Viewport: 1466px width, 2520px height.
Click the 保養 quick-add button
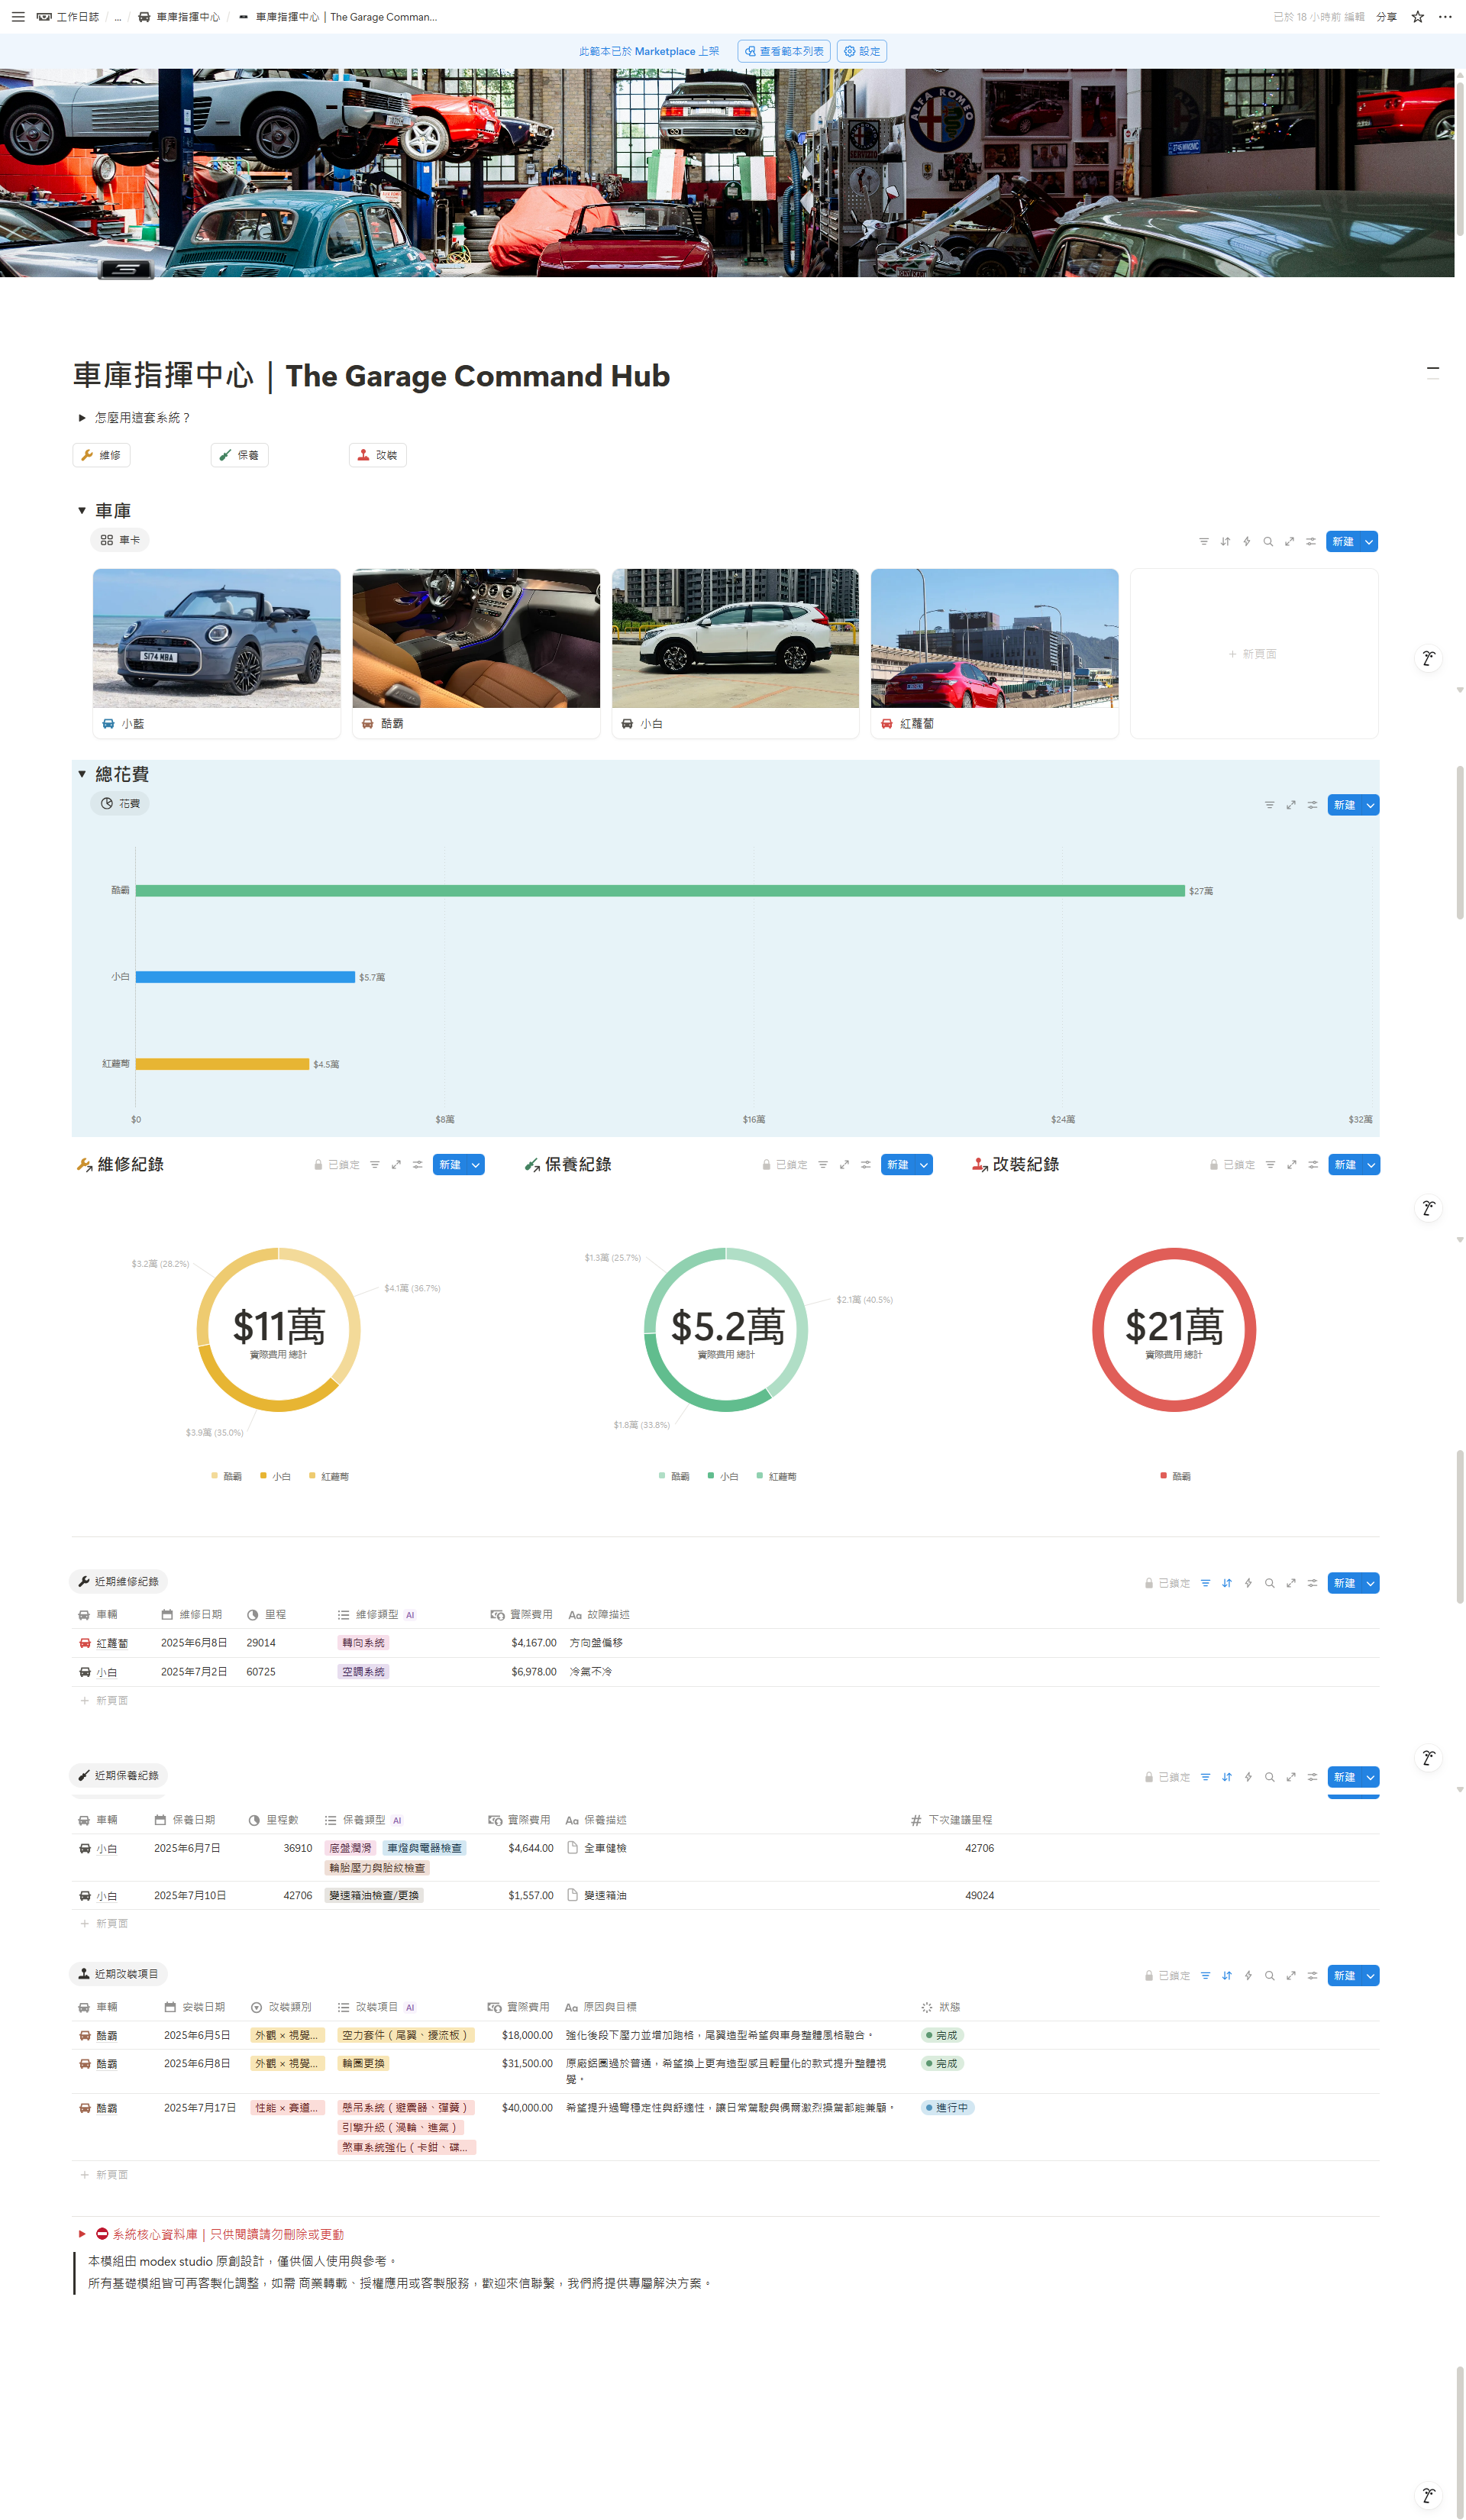tap(240, 455)
